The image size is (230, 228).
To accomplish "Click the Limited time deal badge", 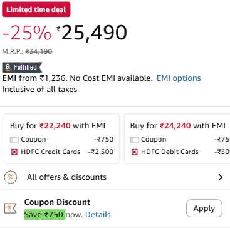I will pyautogui.click(x=36, y=9).
